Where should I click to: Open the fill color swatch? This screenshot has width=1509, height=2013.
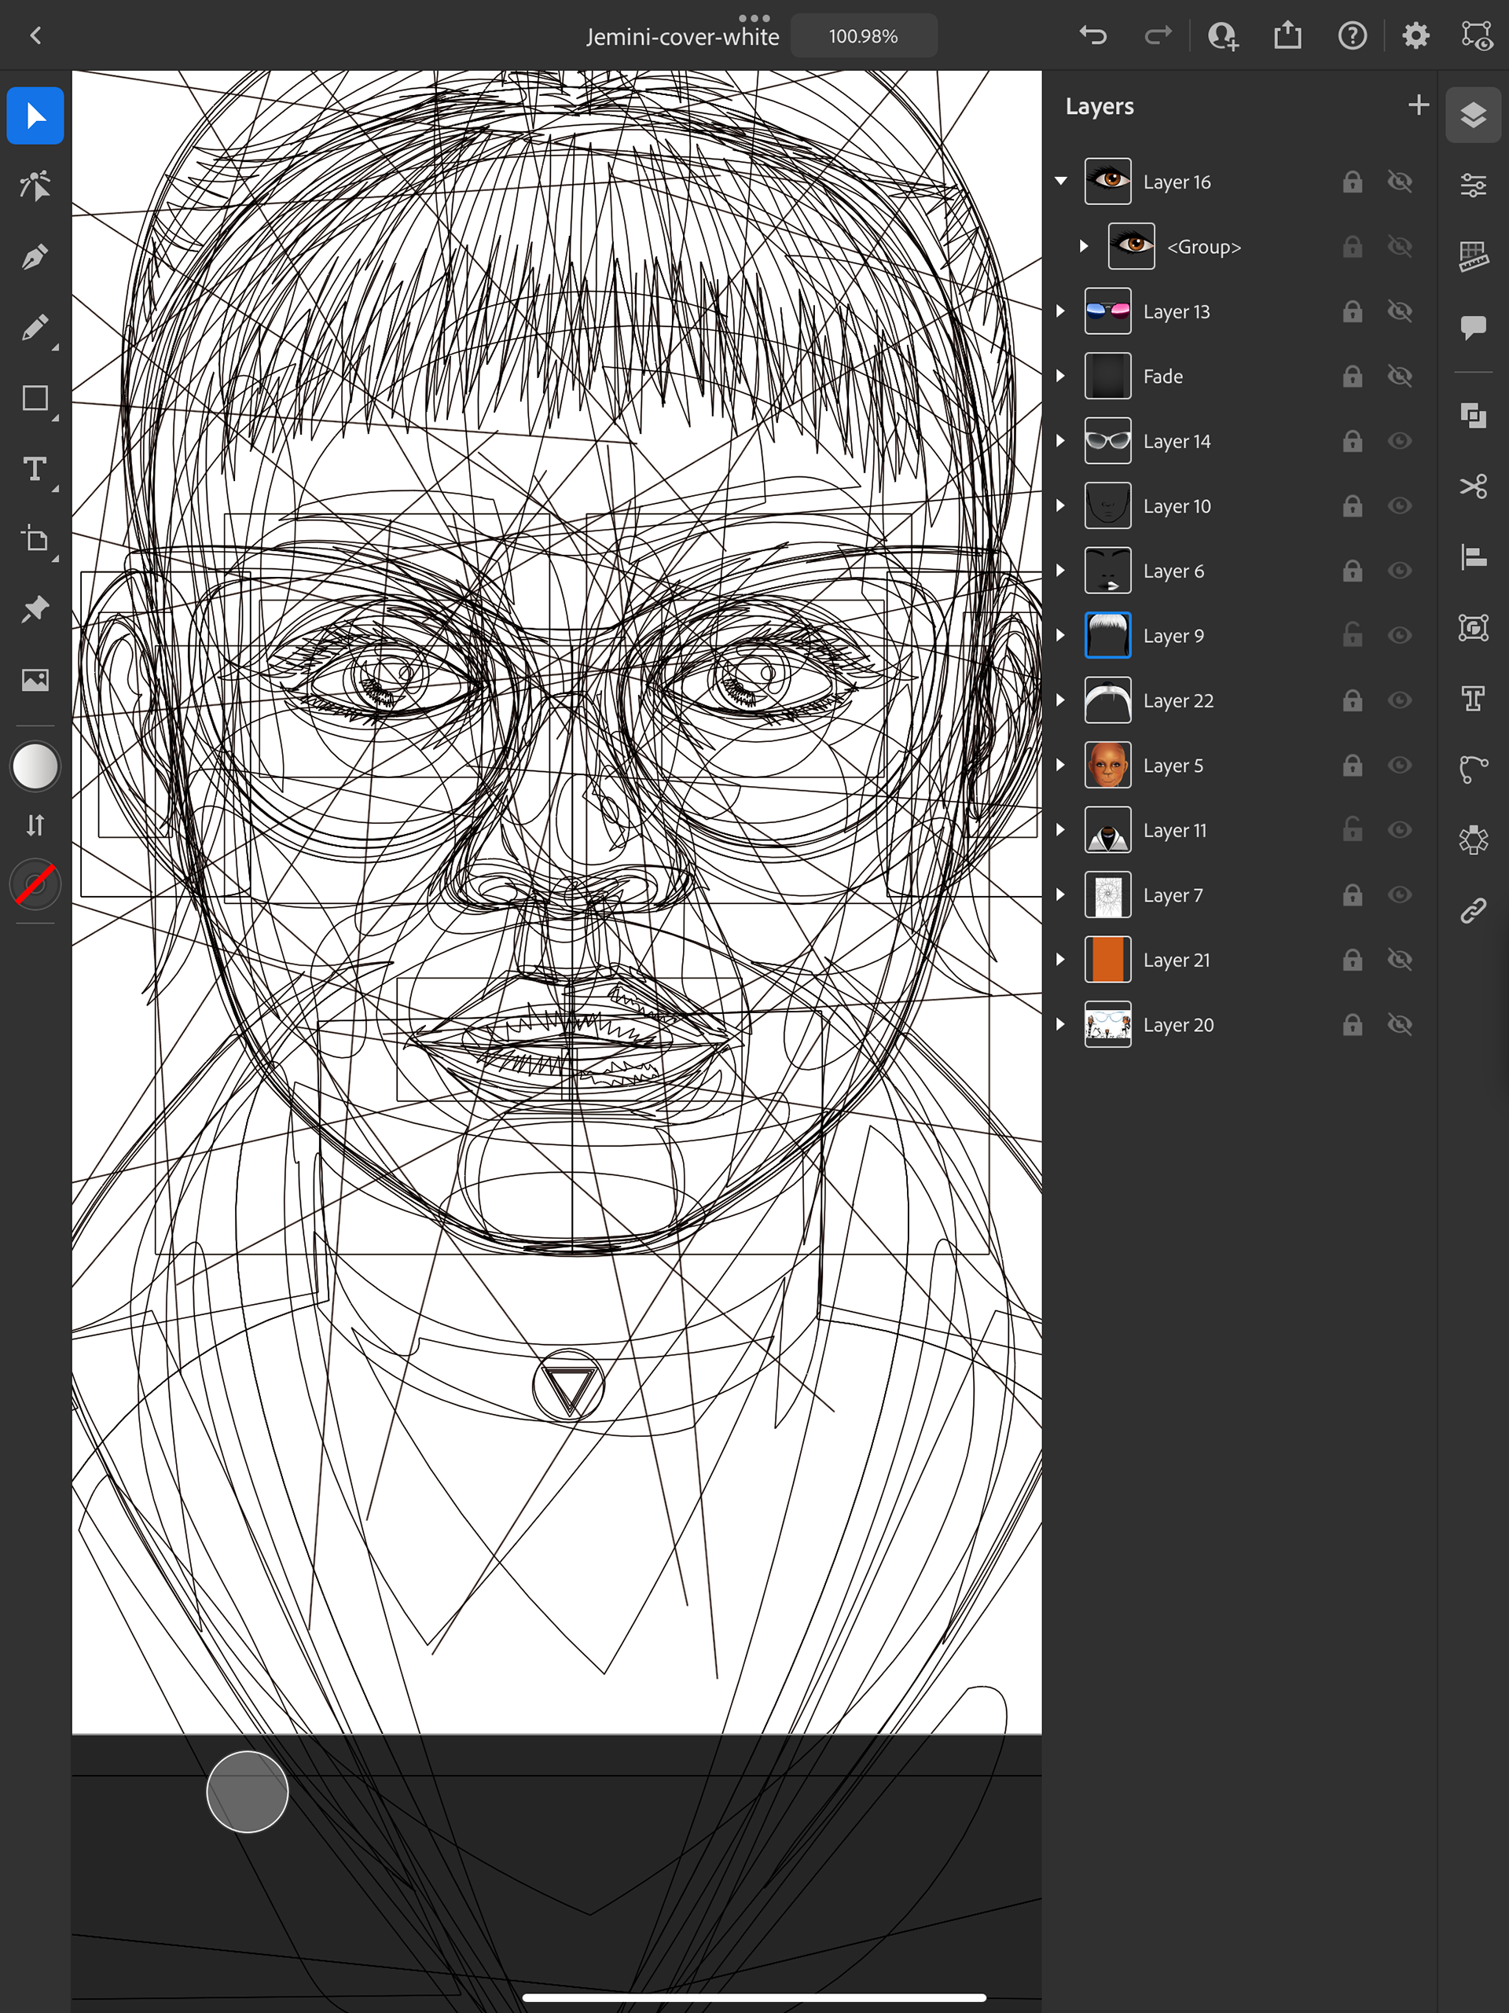coord(35,766)
